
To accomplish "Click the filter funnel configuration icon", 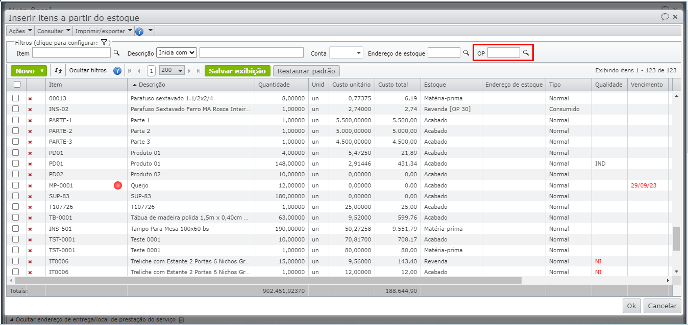I will (104, 43).
